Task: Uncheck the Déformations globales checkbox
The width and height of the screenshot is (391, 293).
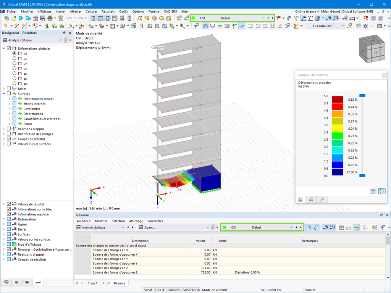Action: click(9, 48)
